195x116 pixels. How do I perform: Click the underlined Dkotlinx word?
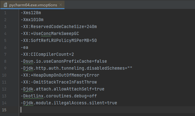[x=33, y=96]
